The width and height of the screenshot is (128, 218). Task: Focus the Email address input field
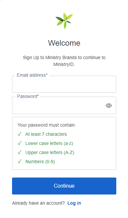coord(64,84)
